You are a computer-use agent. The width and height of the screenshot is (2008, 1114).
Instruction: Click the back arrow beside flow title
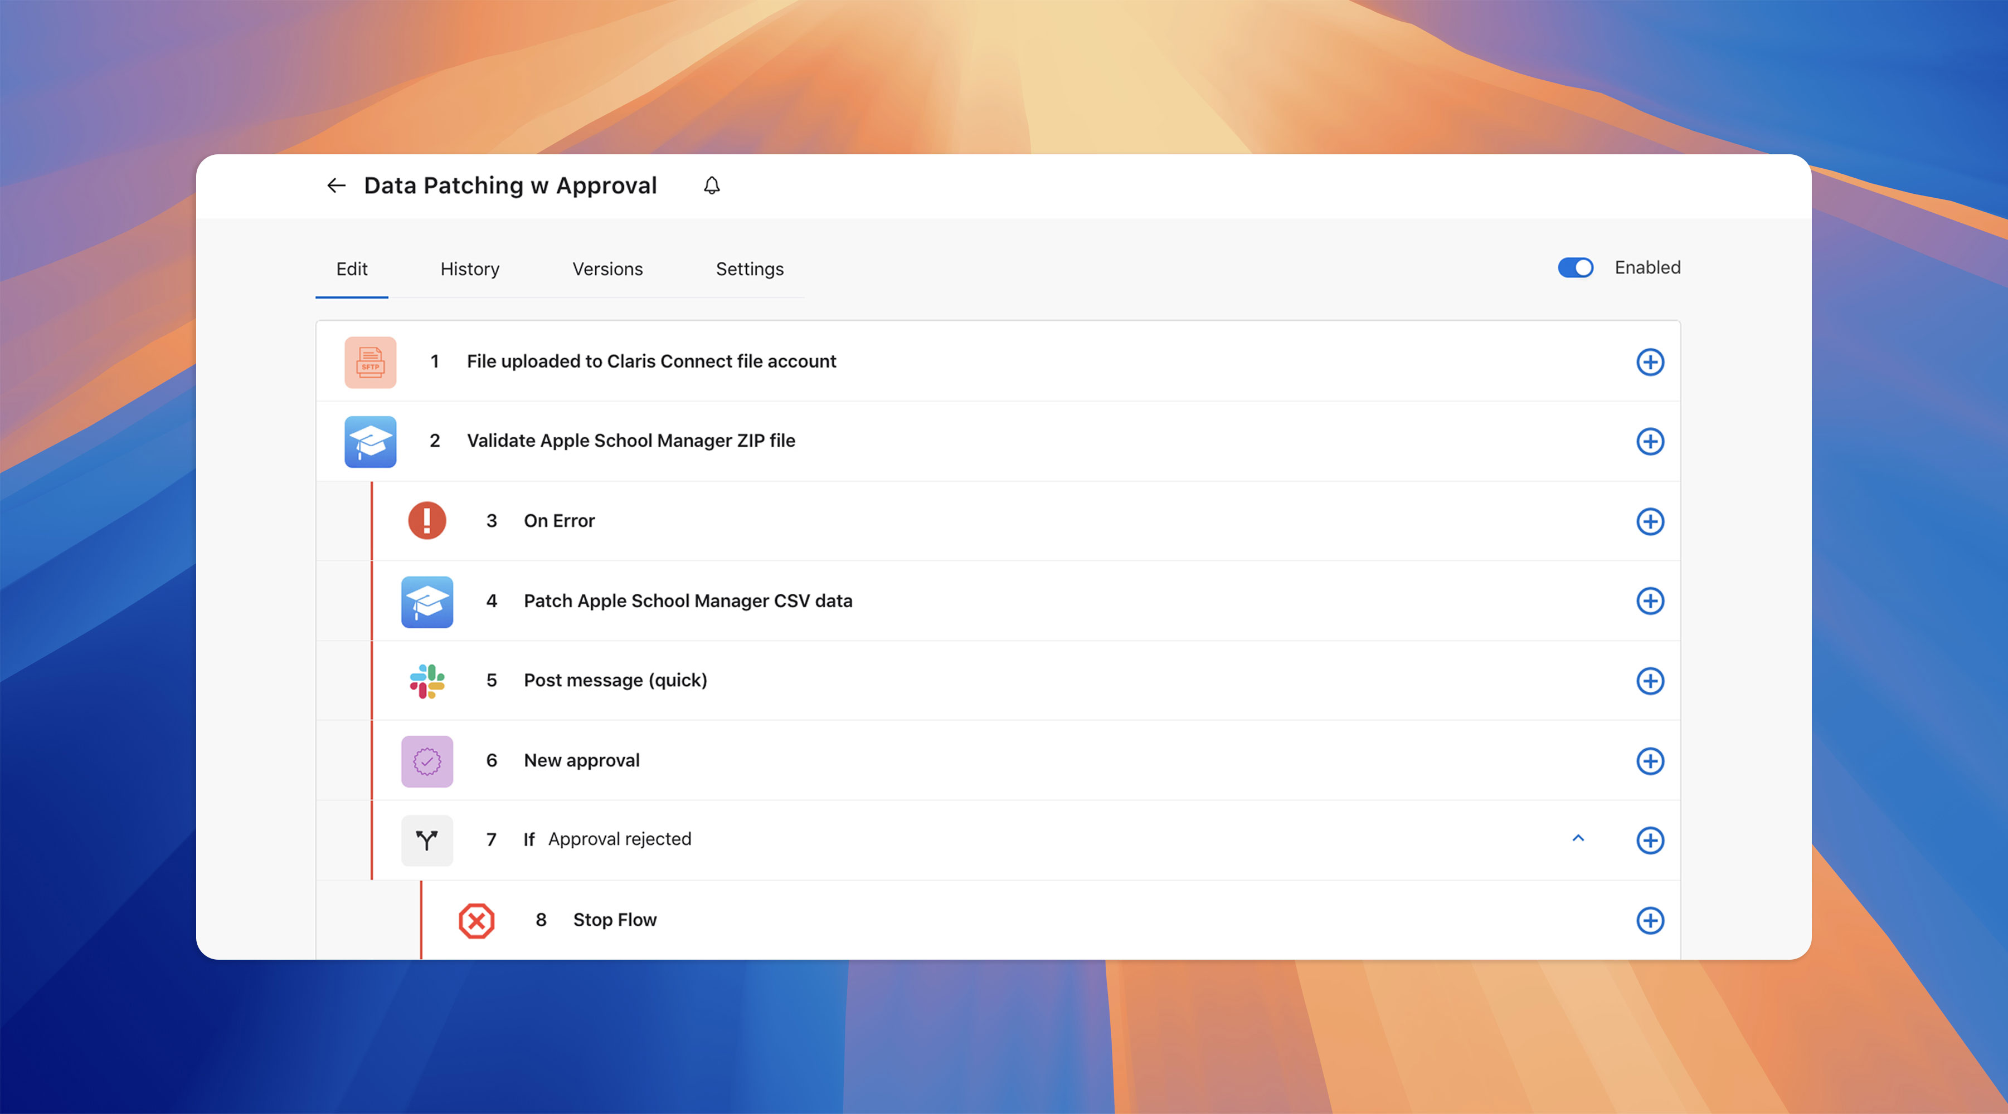(336, 185)
